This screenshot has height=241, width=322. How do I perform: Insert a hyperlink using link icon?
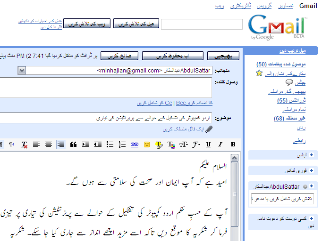pyautogui.click(x=135, y=145)
